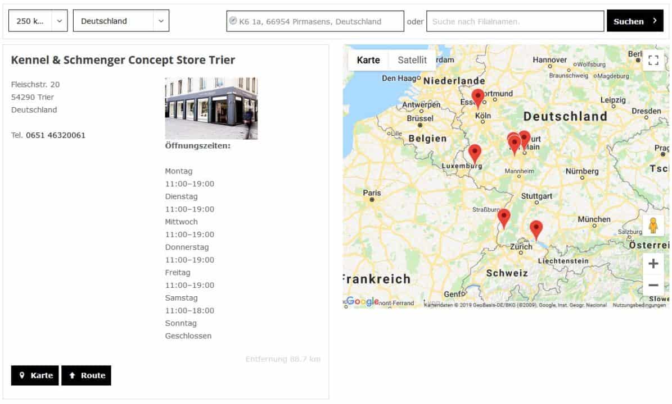Image resolution: width=672 pixels, height=404 pixels.
Task: Click the phone number 0651 46320061
Action: pos(56,135)
